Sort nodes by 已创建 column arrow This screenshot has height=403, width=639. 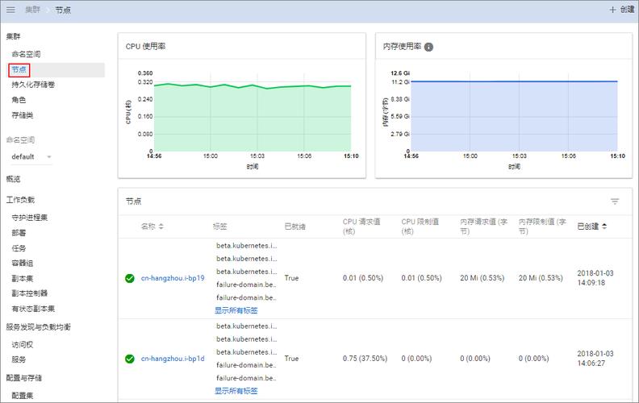click(x=604, y=226)
